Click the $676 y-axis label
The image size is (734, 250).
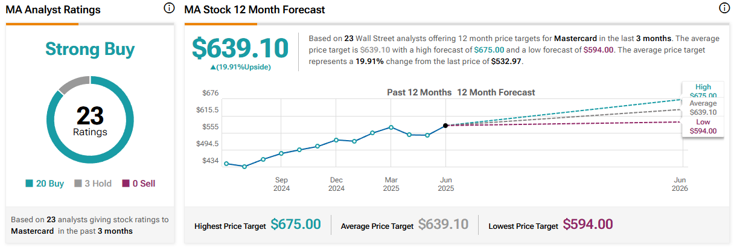211,93
